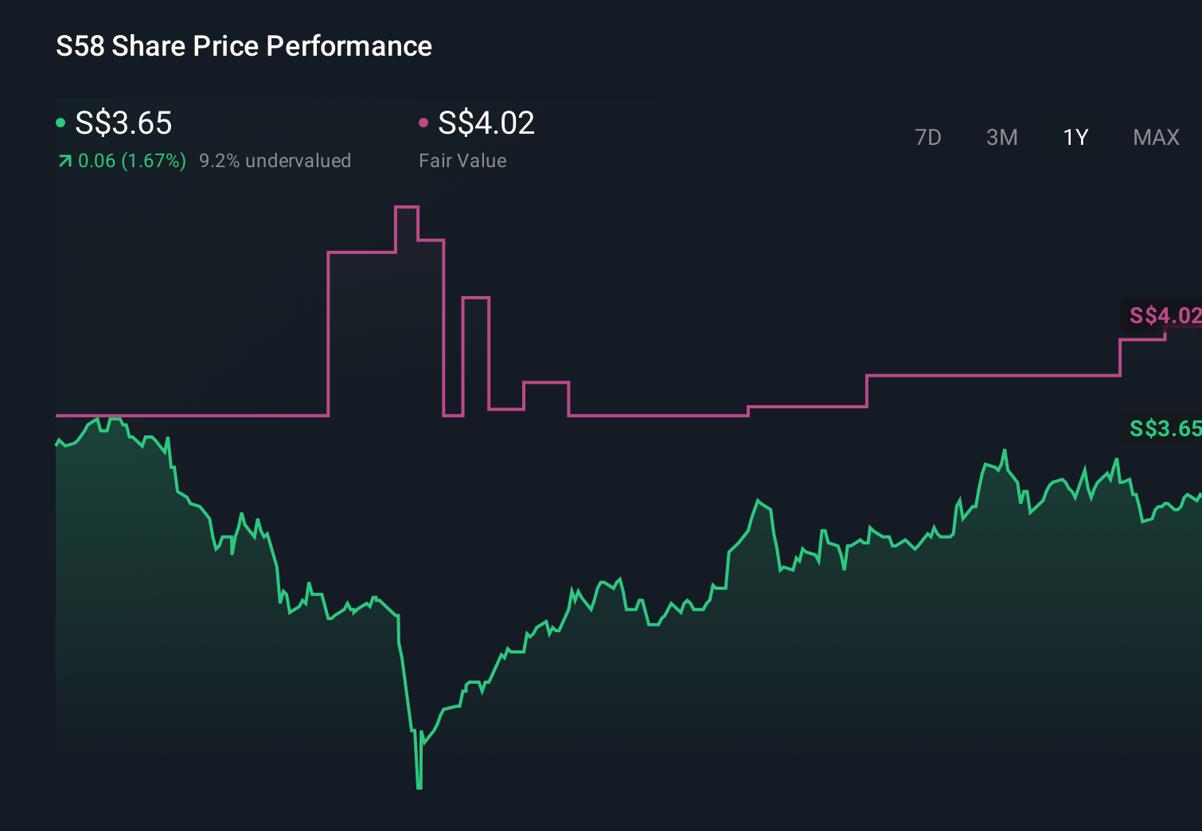
Task: Switch to the 3M time range
Action: 1001,137
